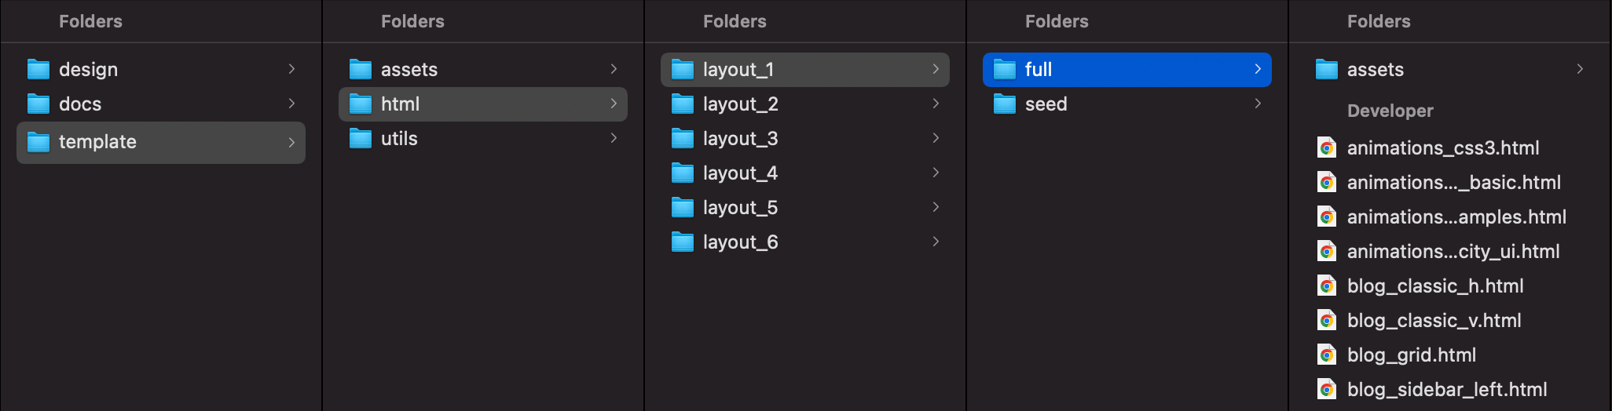Select the layout_5 folder
The width and height of the screenshot is (1612, 411).
click(740, 208)
